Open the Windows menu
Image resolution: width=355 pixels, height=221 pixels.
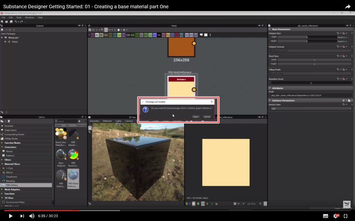click(30, 18)
